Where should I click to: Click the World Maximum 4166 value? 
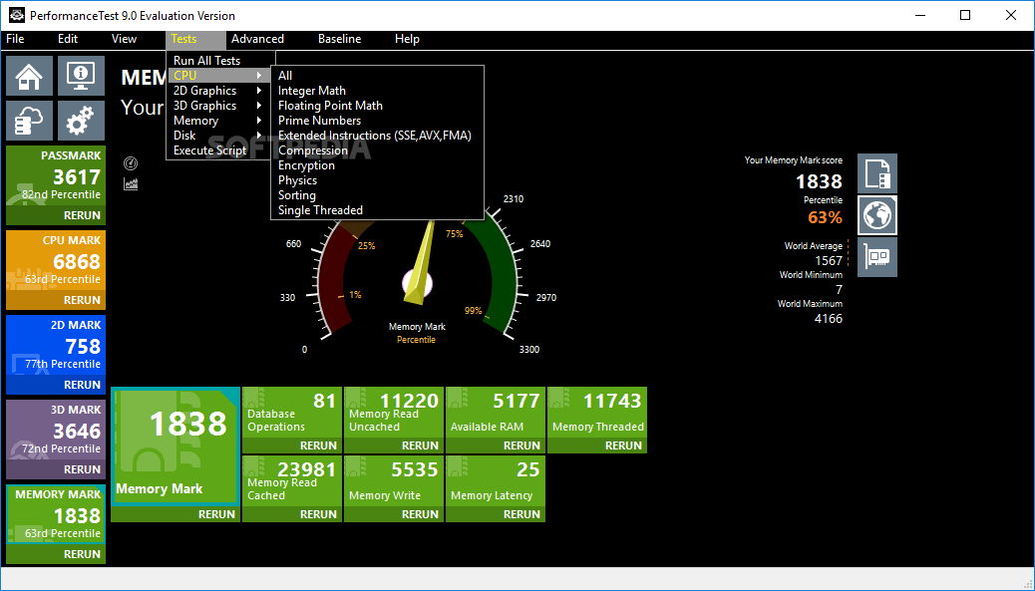point(829,319)
